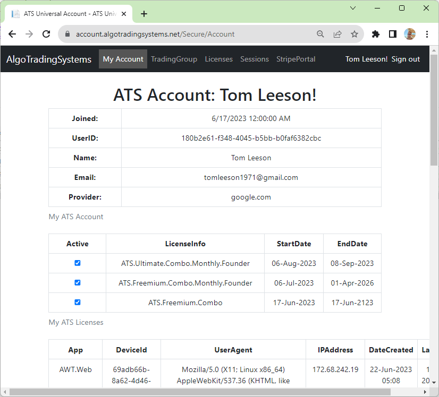
Task: Share this page icon
Action: tap(337, 34)
